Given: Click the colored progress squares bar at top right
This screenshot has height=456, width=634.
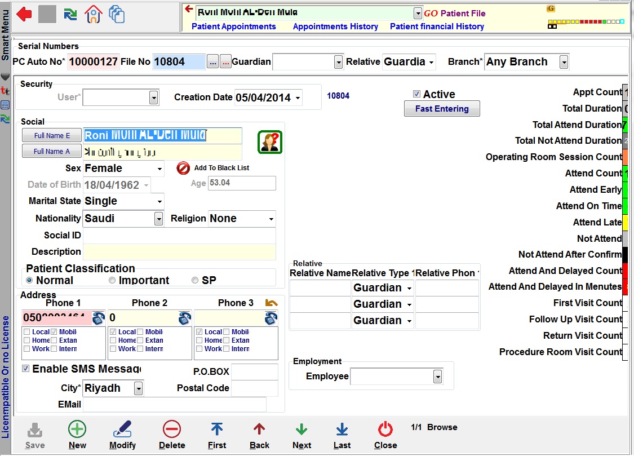Looking at the screenshot, I should coord(586,22).
